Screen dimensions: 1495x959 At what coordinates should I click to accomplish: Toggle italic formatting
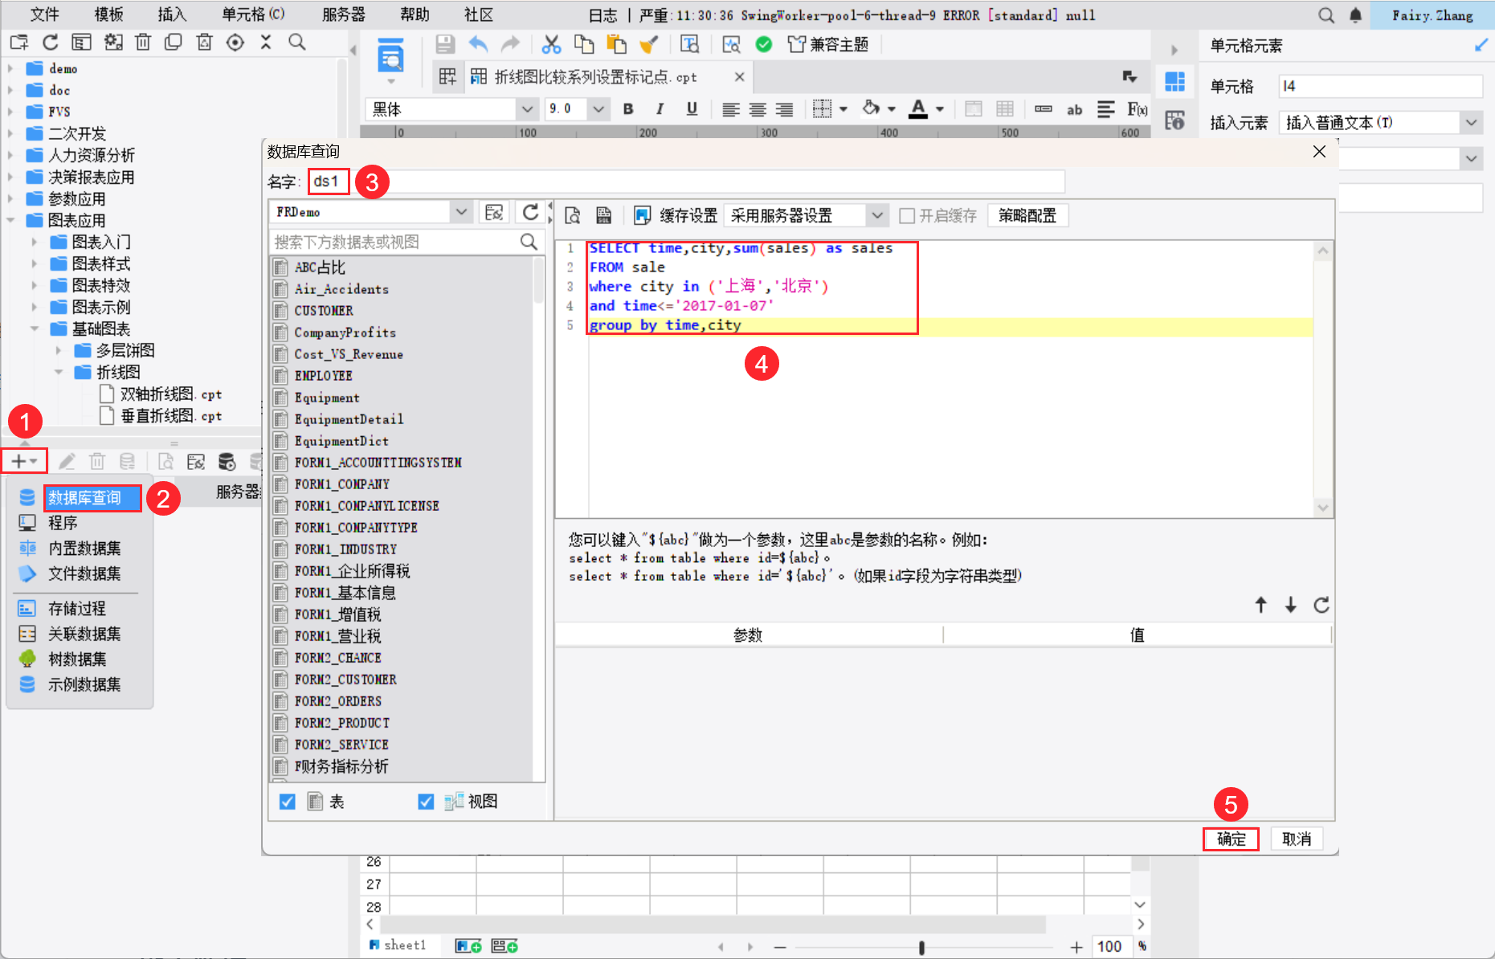(660, 109)
